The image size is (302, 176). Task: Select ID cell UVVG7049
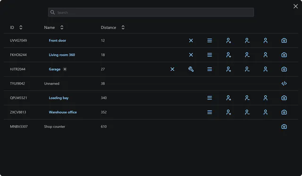(x=18, y=41)
